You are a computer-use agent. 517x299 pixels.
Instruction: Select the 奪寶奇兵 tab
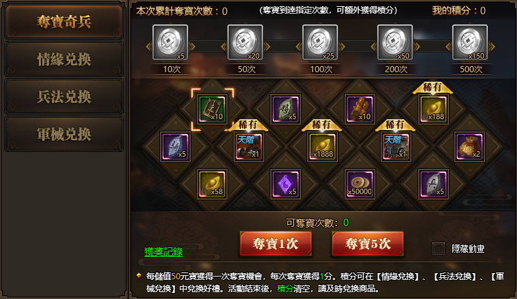click(64, 22)
